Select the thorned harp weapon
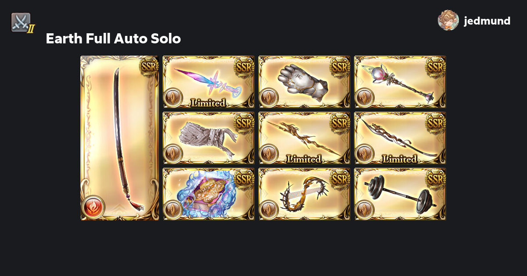 click(x=304, y=194)
